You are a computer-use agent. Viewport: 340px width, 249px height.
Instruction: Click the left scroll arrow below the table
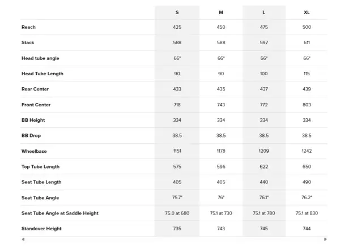pyautogui.click(x=23, y=239)
